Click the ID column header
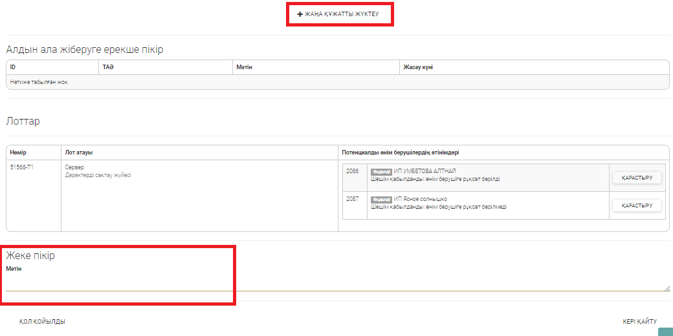 [x=13, y=67]
